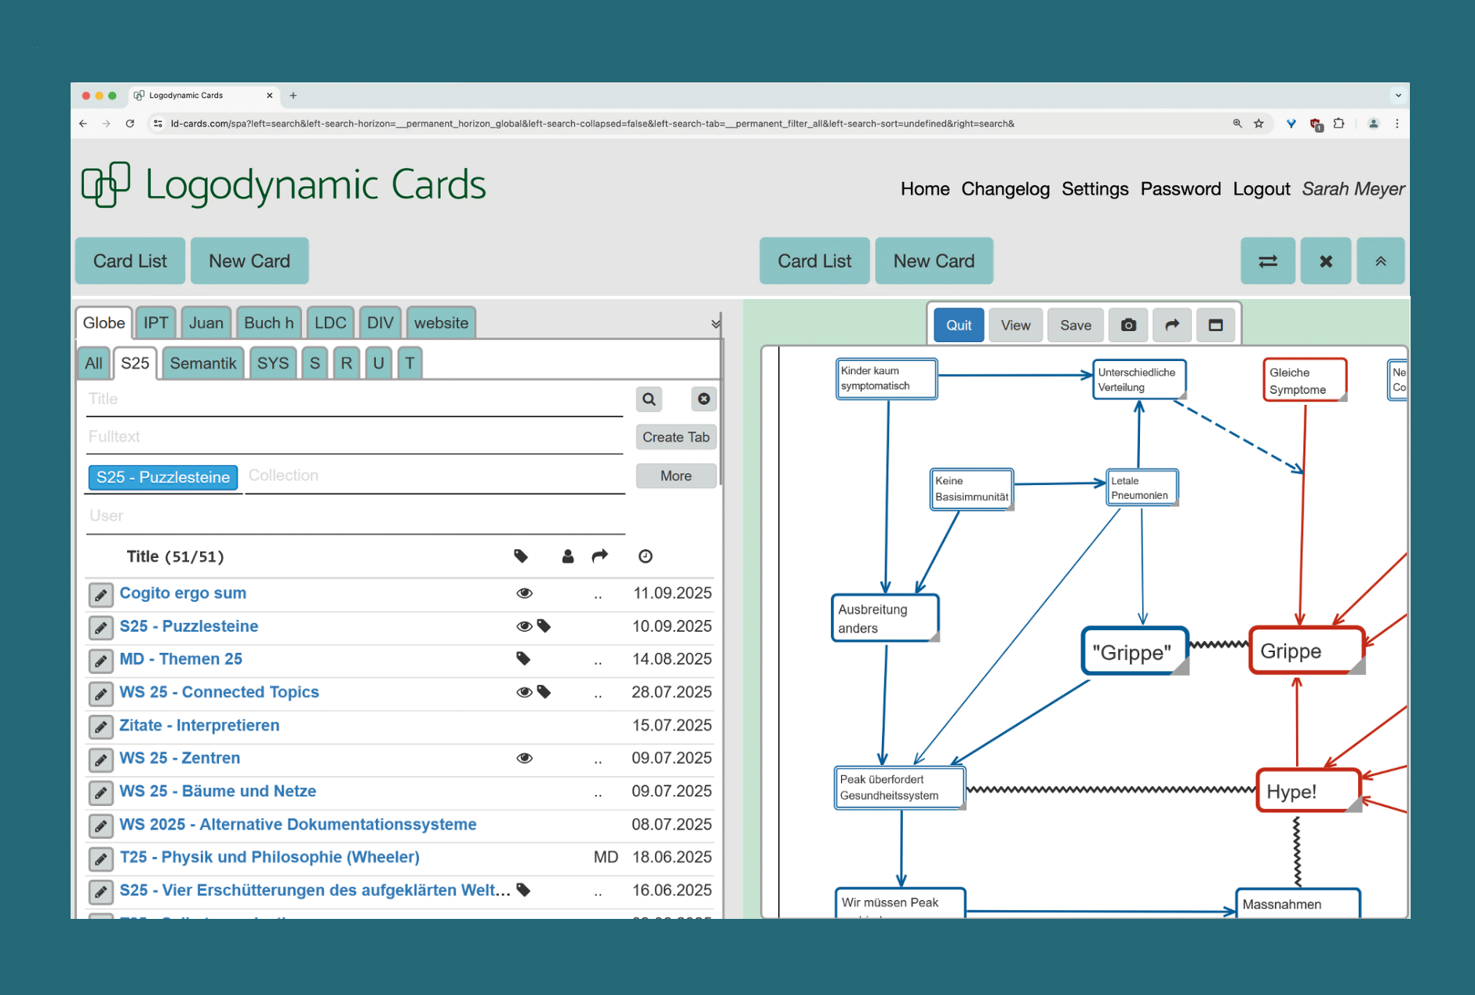Click the magnifier search icon beside Title field

pyautogui.click(x=649, y=399)
